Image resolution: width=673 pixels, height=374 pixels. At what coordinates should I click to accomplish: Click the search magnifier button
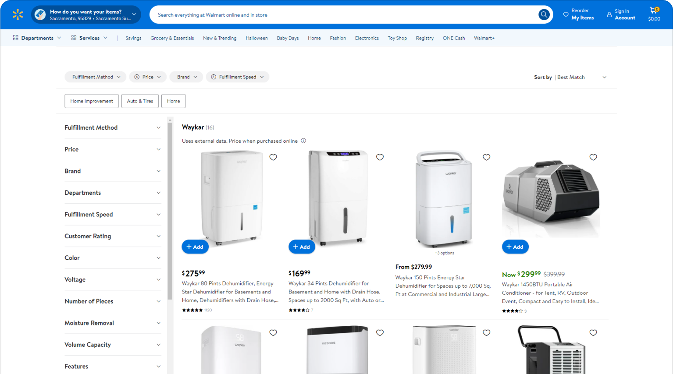[544, 14]
